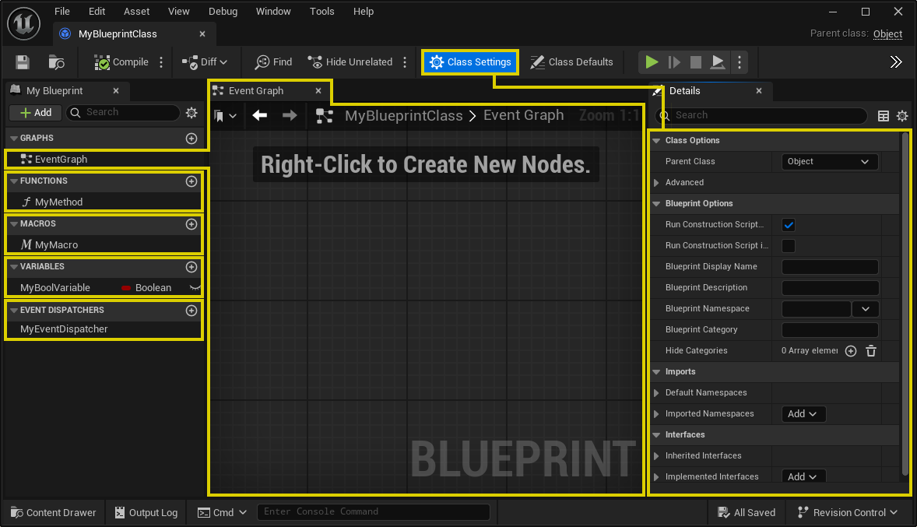Open the Content Drawer
The image size is (917, 527).
(x=53, y=512)
